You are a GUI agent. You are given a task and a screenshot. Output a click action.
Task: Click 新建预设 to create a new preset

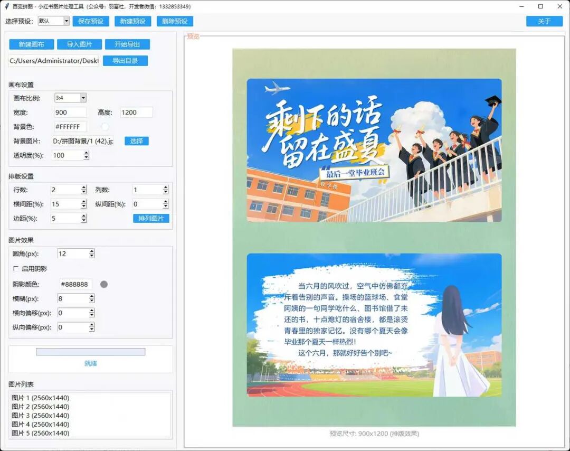click(134, 21)
